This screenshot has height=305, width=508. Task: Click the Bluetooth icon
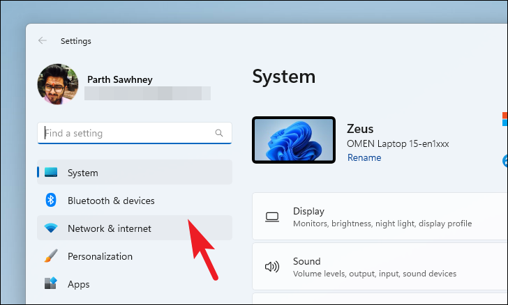[51, 201]
